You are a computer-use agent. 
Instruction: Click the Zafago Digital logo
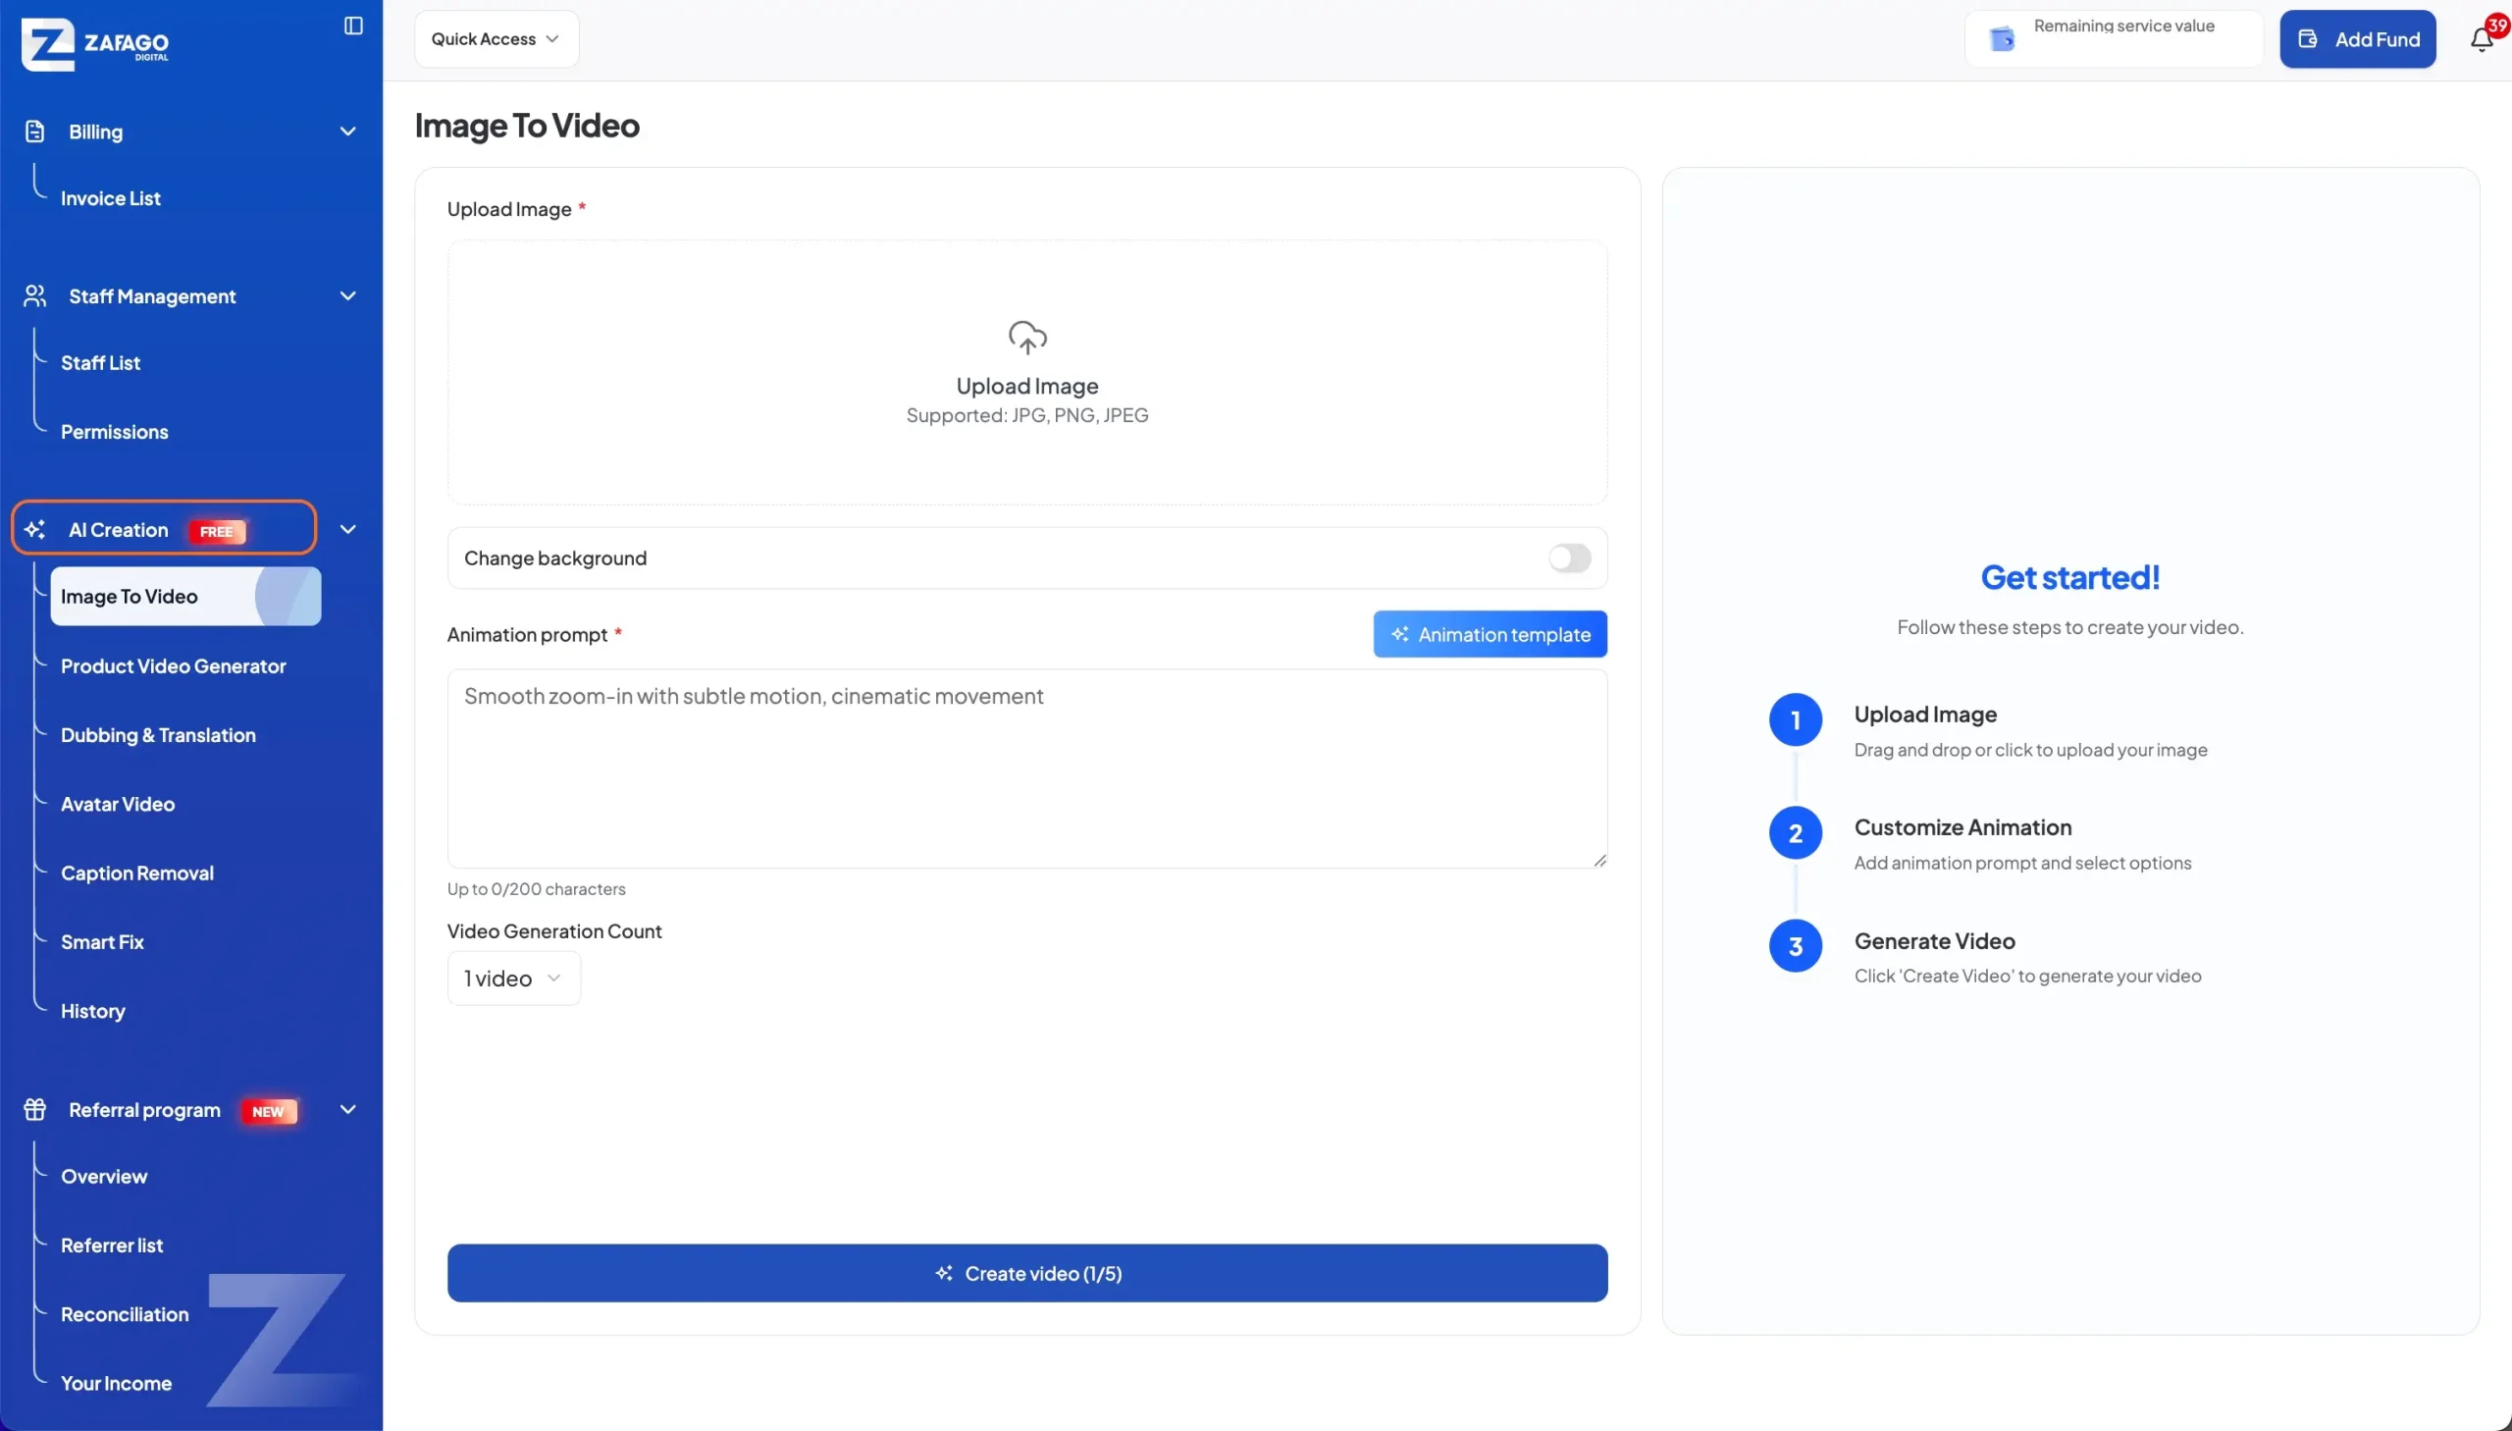95,44
